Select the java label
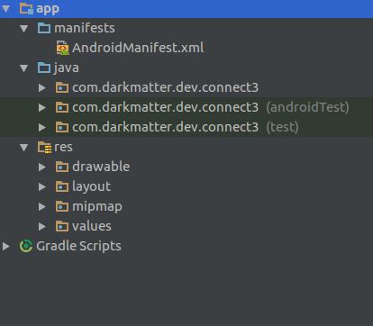Viewport: 373px width, 326px height. click(x=67, y=68)
